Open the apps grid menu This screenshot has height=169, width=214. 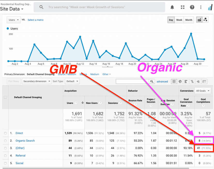[x=182, y=7]
